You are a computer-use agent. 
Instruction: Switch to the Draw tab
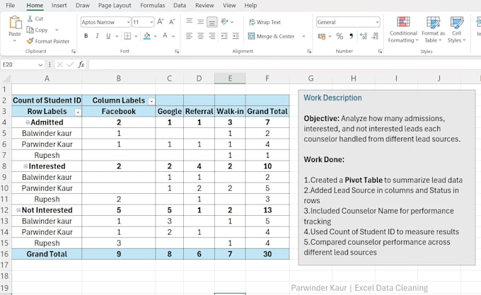point(83,5)
